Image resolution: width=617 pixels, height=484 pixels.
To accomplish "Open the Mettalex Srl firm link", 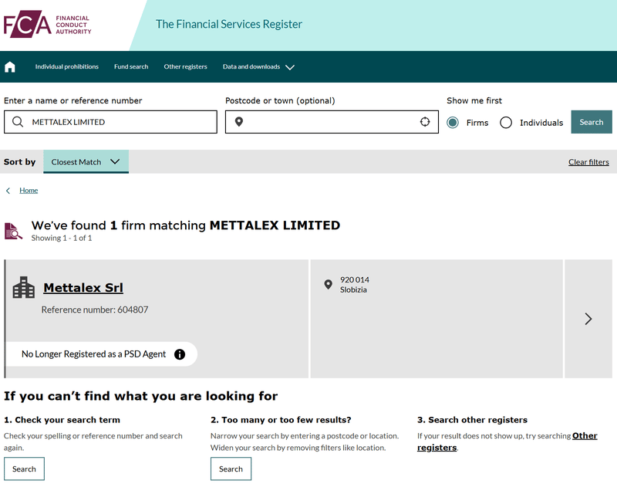I will 83,287.
